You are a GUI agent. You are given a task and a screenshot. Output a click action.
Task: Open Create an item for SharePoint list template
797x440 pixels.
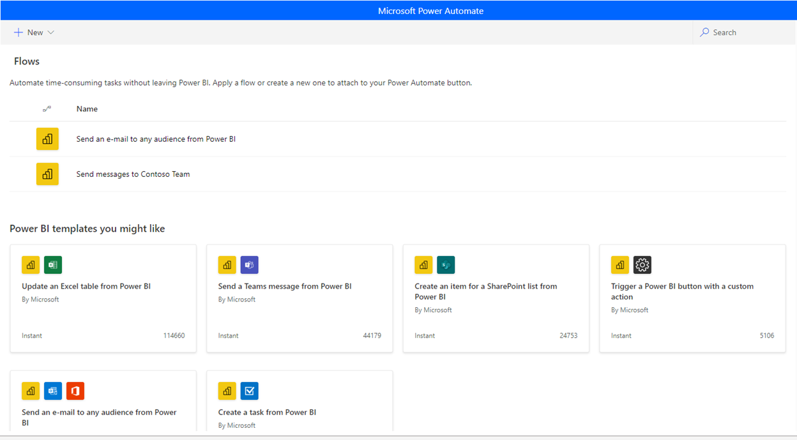tap(486, 291)
